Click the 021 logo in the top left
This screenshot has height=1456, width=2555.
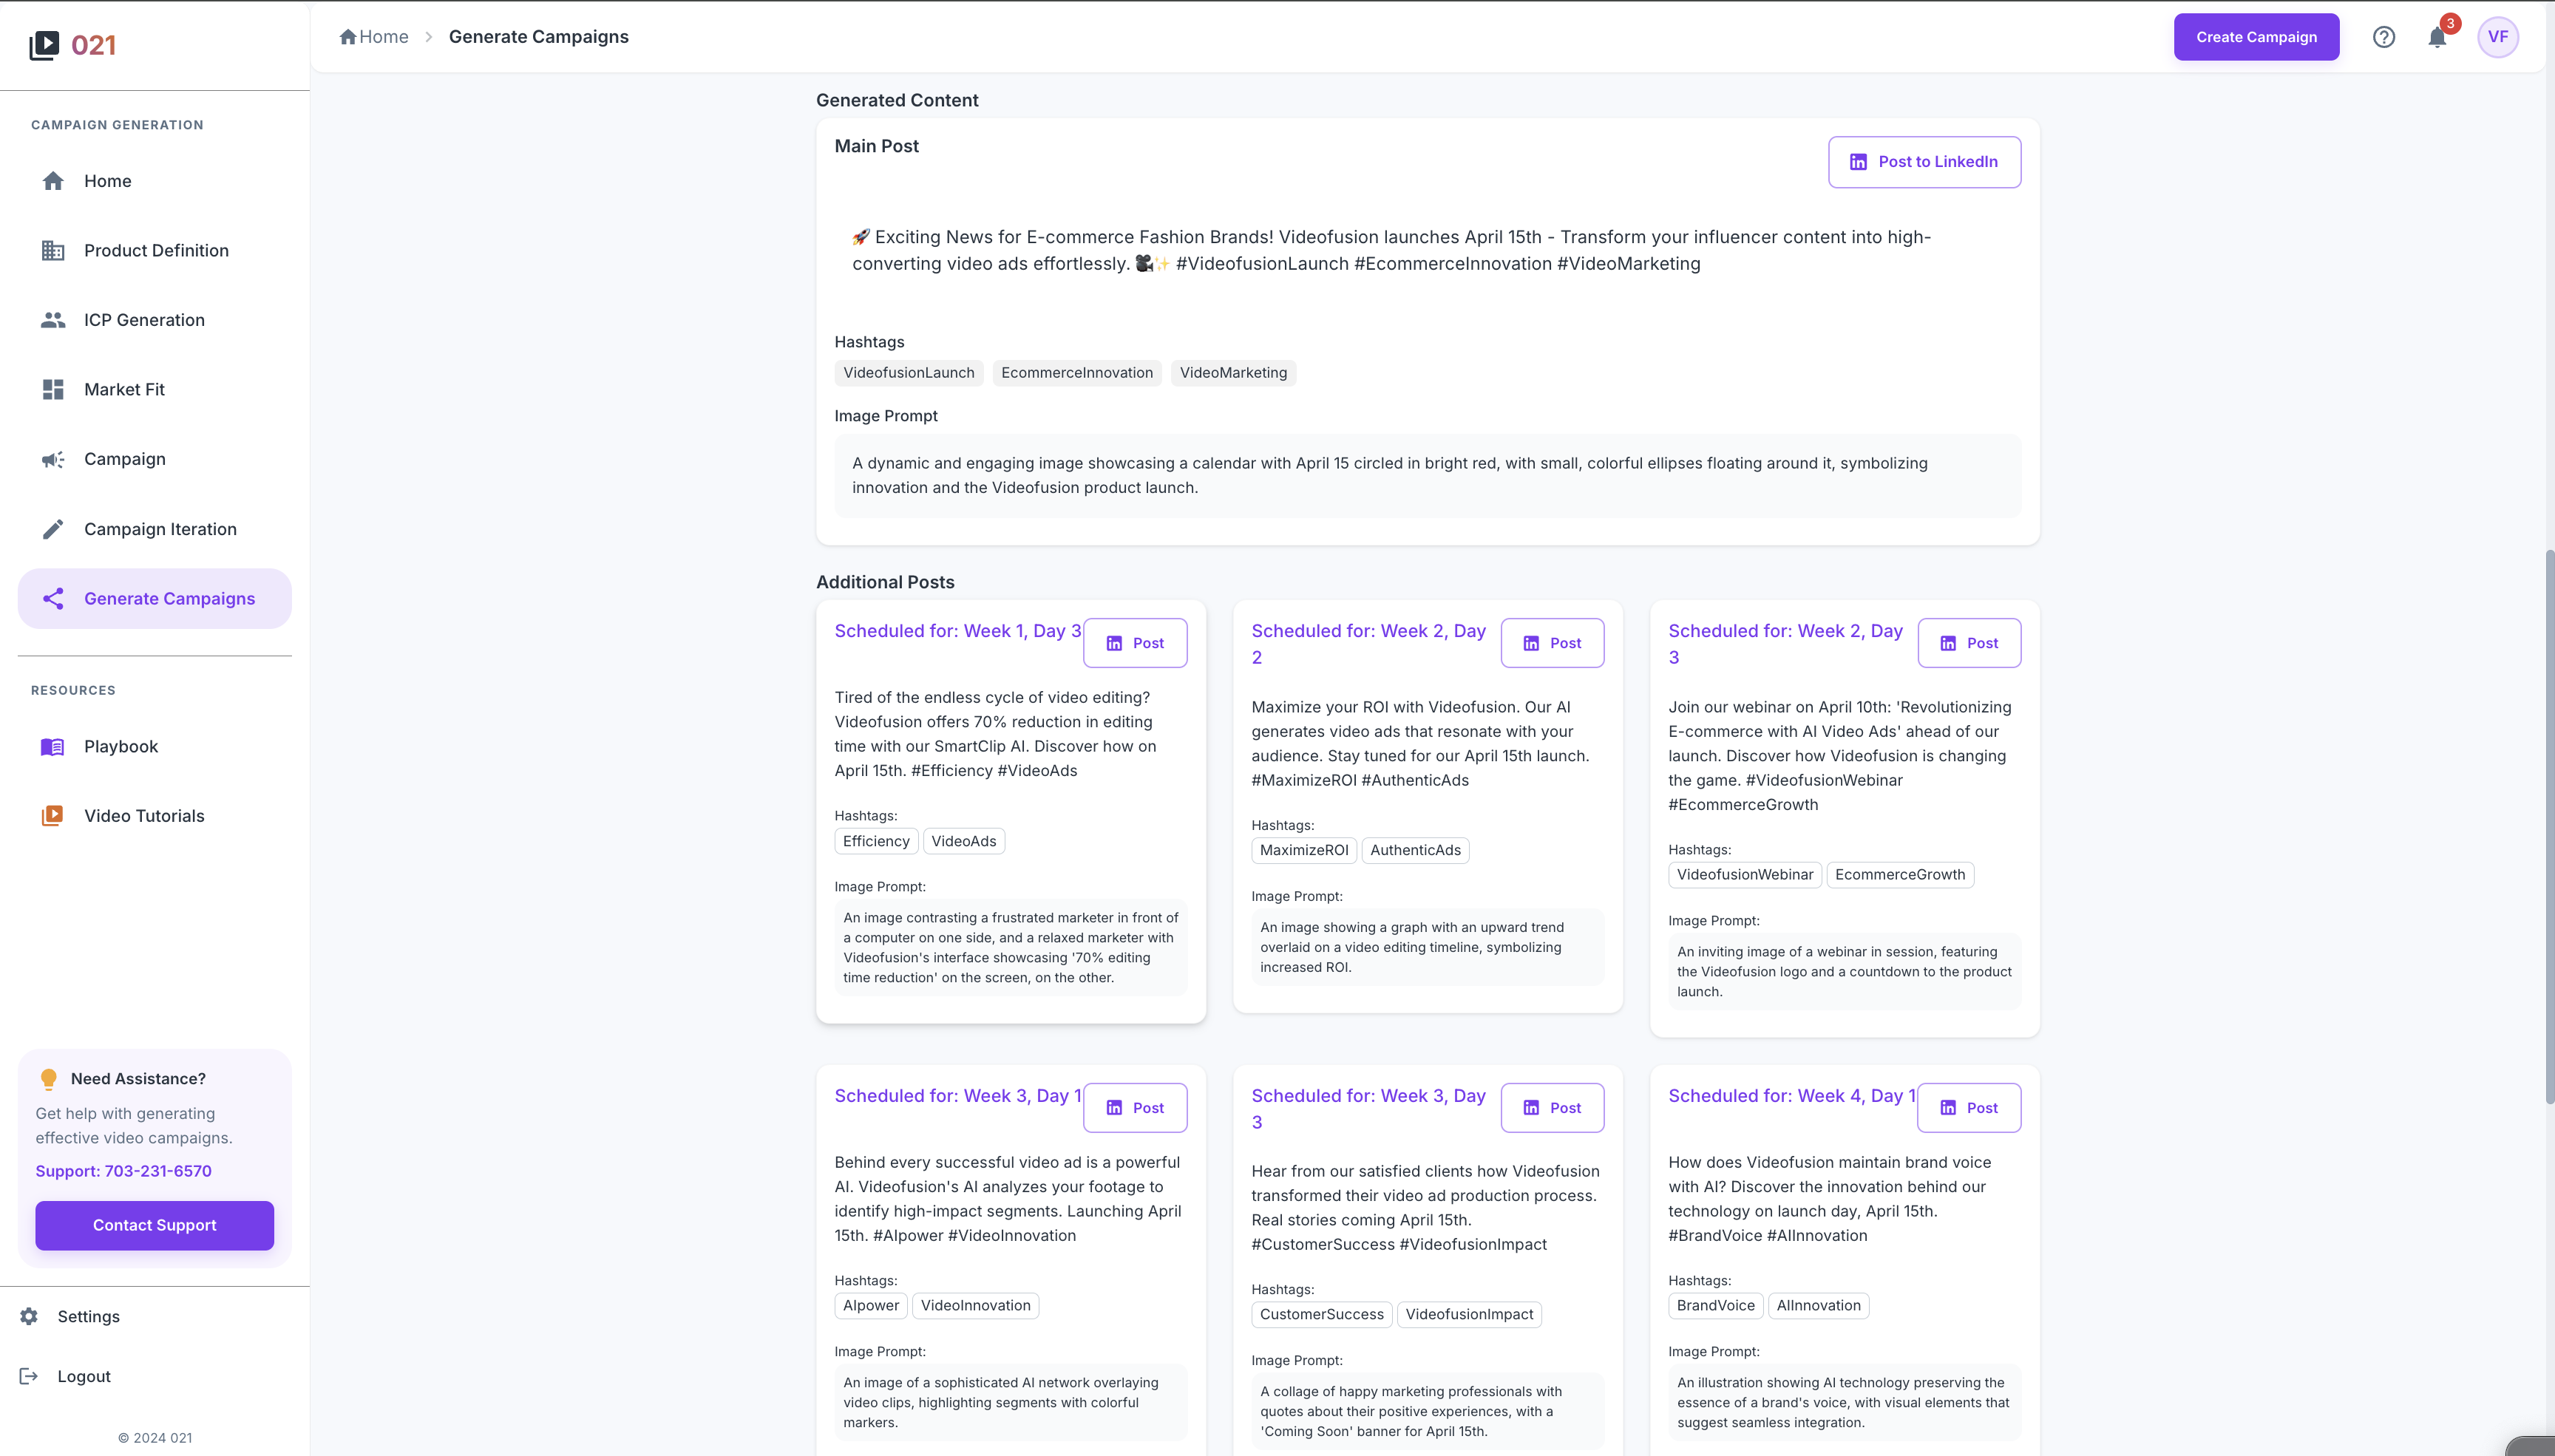coord(70,44)
